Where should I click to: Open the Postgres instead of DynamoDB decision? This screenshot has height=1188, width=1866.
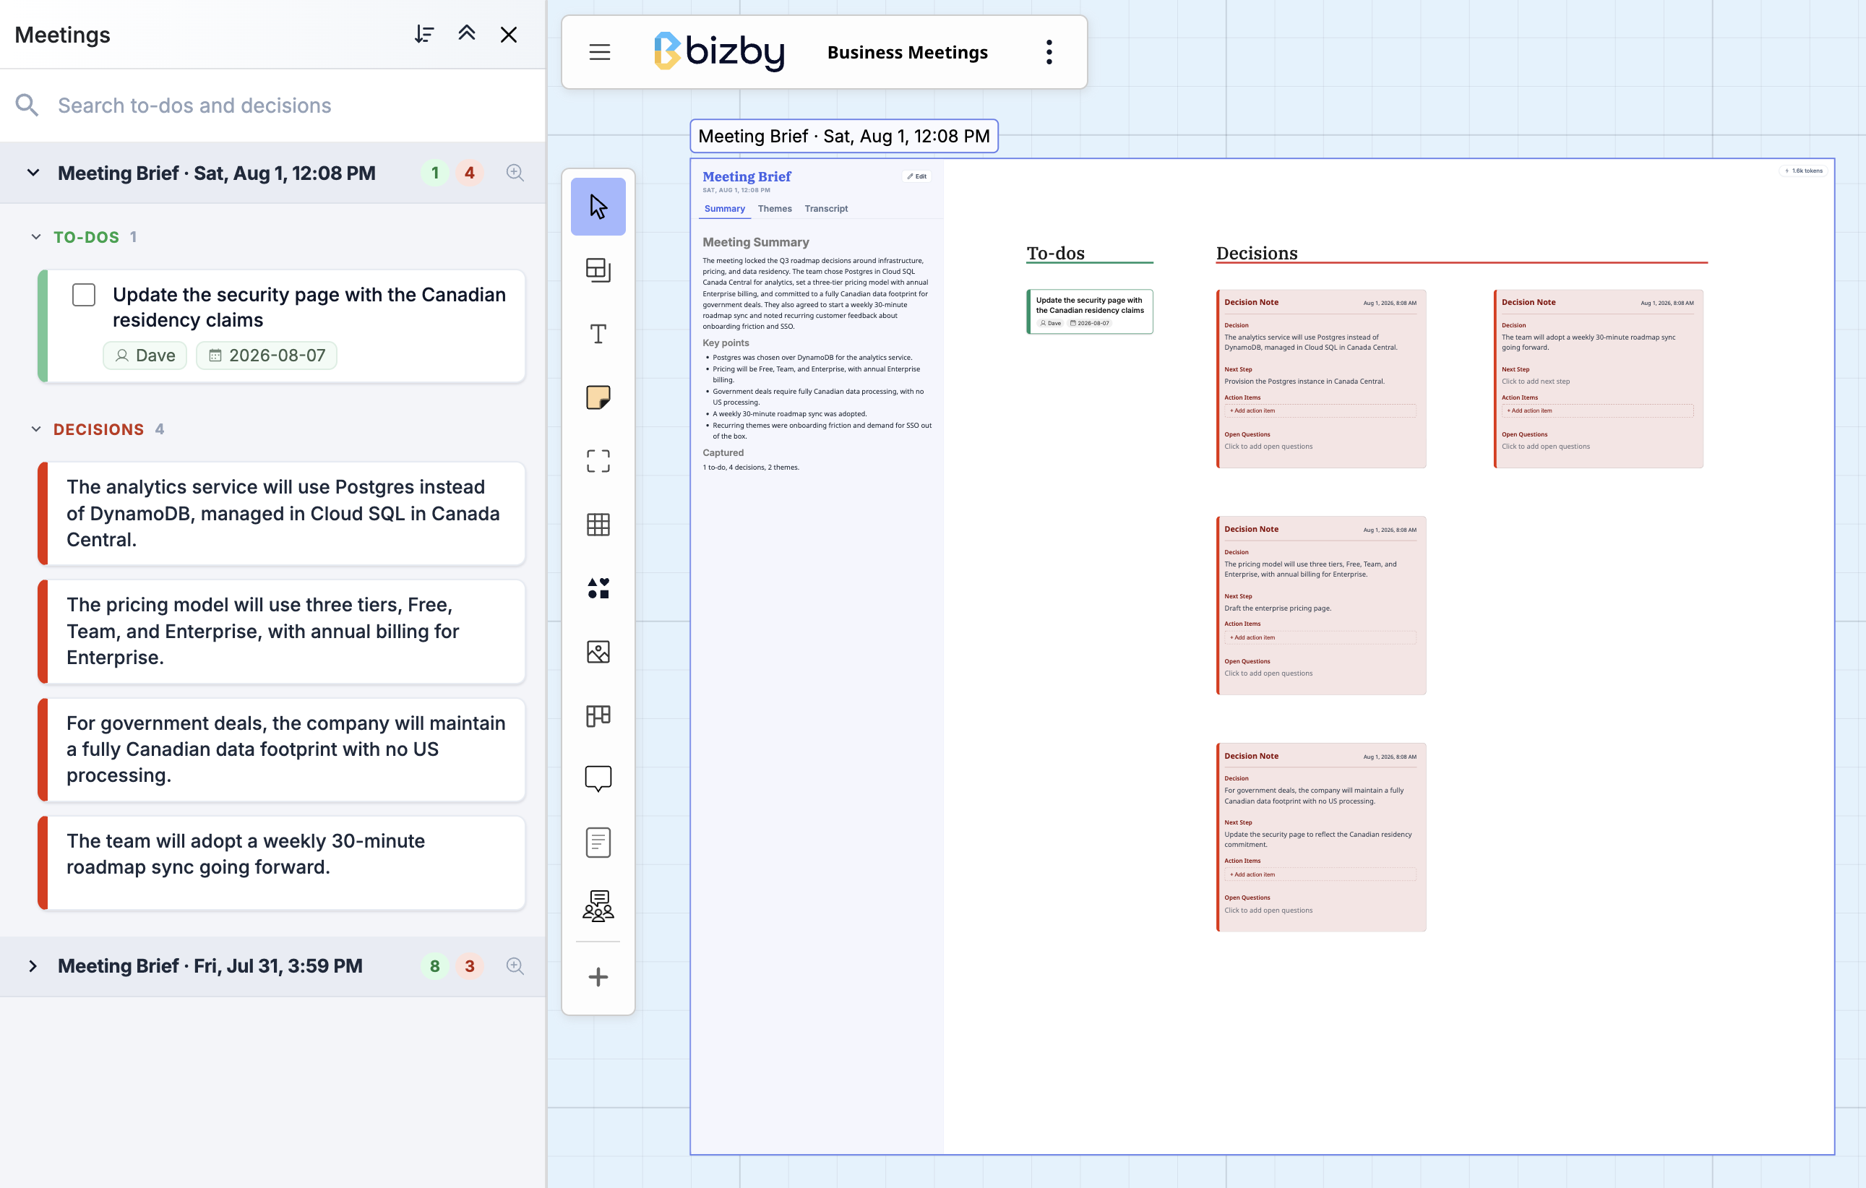[x=281, y=513]
